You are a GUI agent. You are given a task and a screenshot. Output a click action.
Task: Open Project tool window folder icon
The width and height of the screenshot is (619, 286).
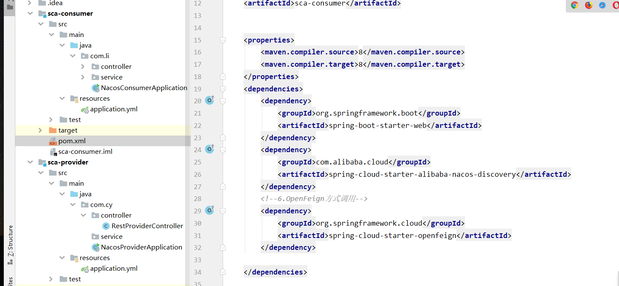click(x=10, y=7)
